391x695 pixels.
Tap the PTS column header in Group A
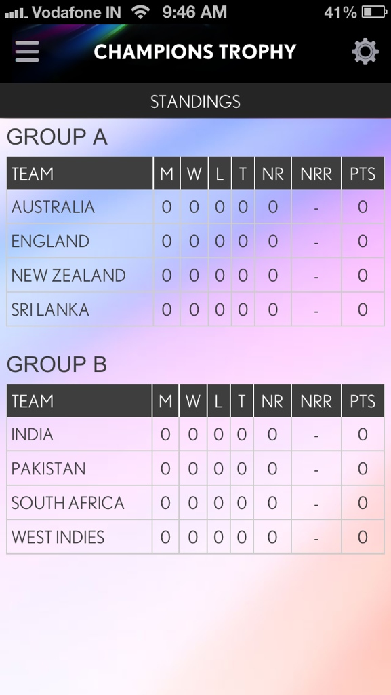363,174
